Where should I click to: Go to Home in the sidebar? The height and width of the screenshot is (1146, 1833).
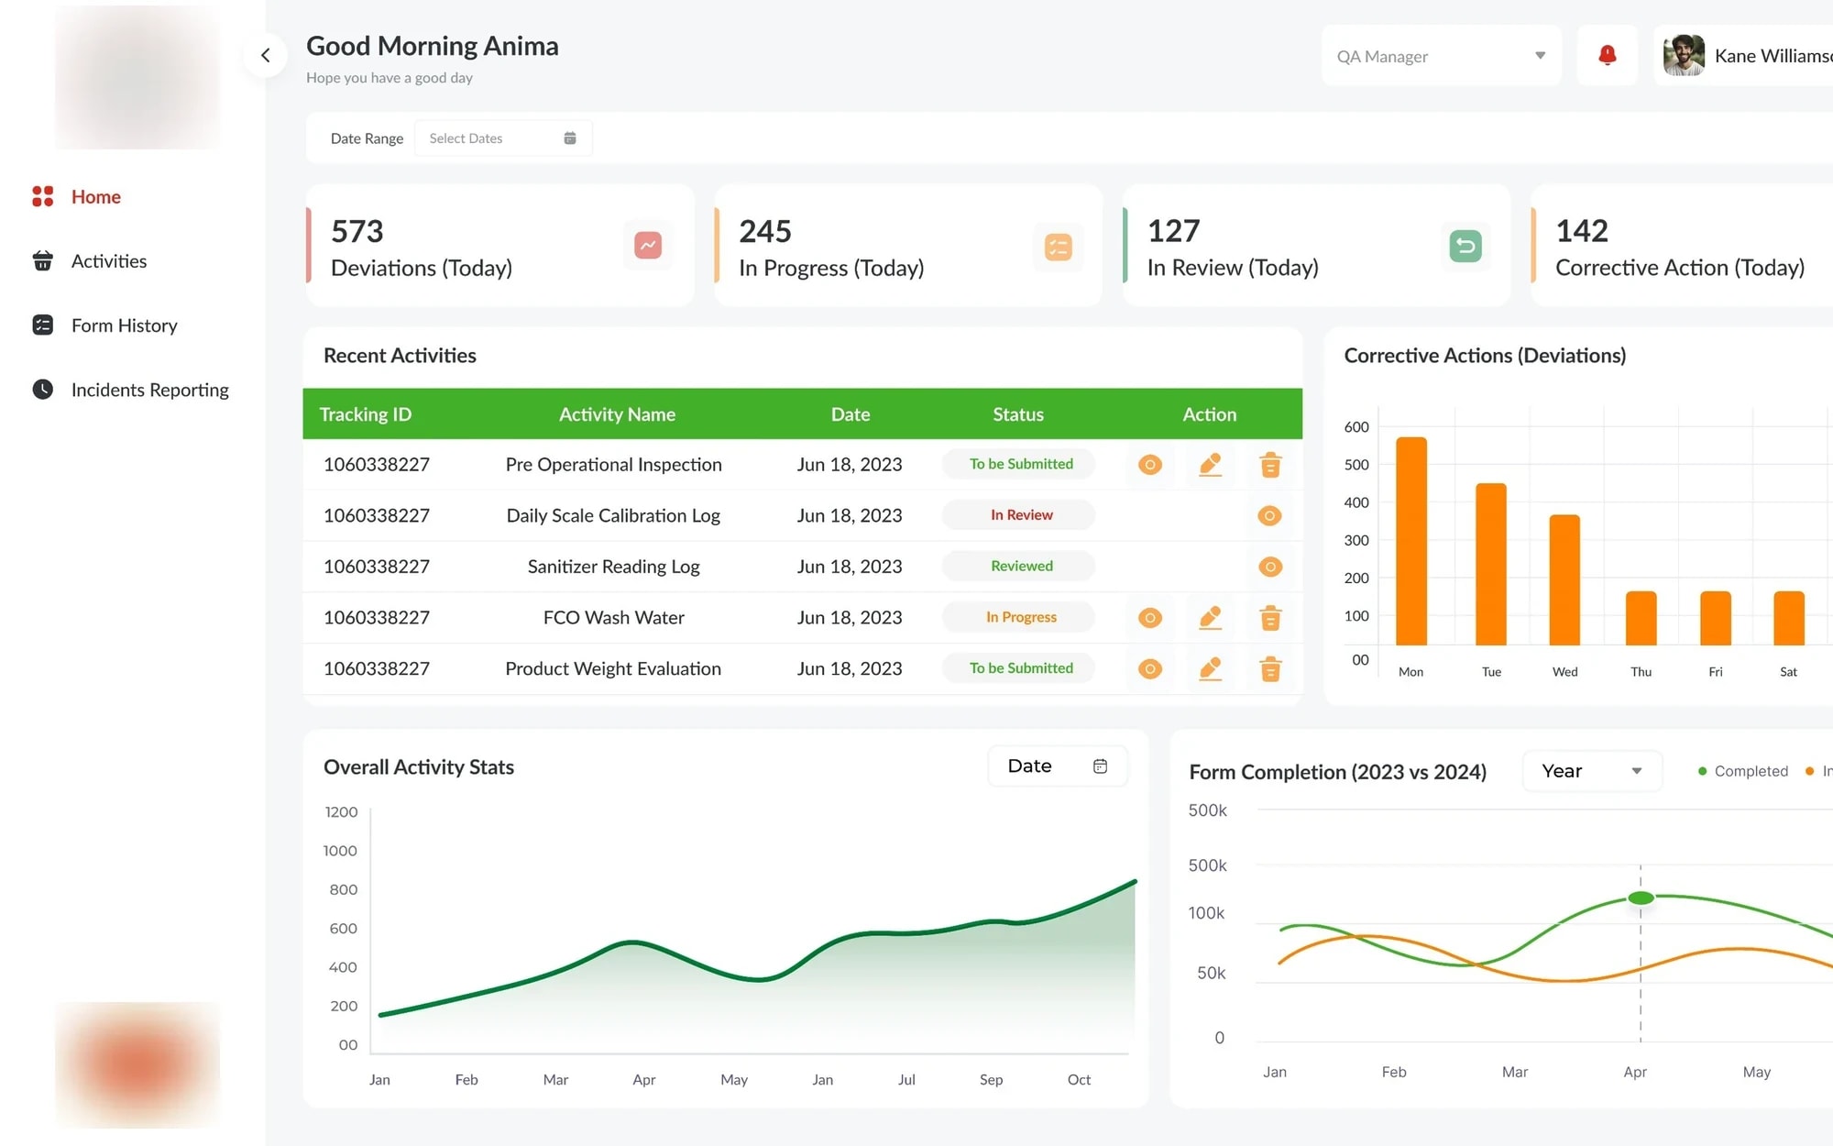pos(76,196)
